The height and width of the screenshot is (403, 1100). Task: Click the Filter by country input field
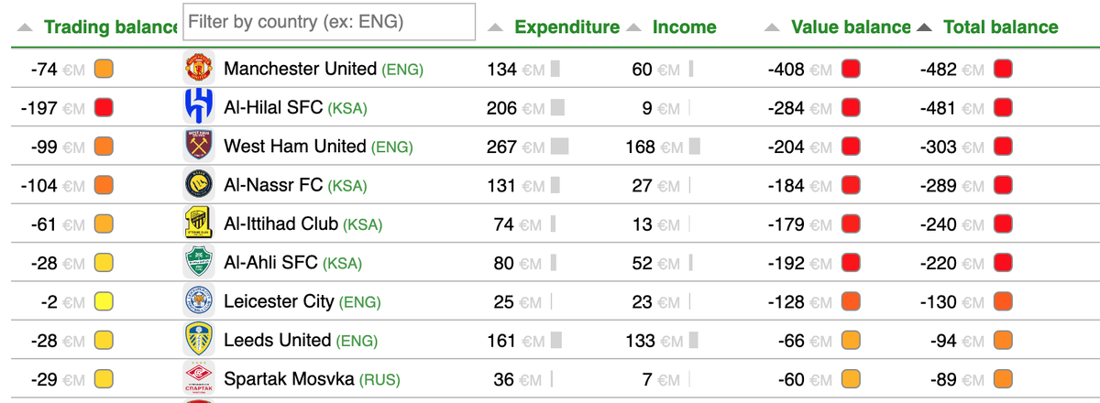coord(329,22)
